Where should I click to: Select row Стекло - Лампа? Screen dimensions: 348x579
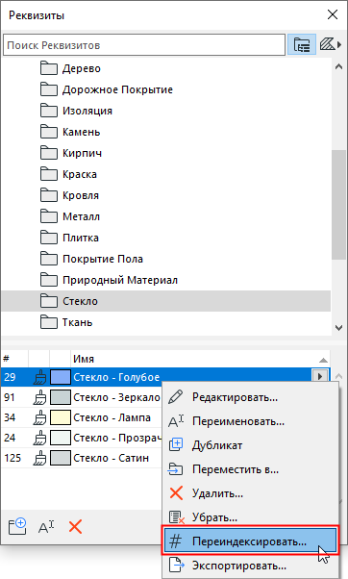82,417
